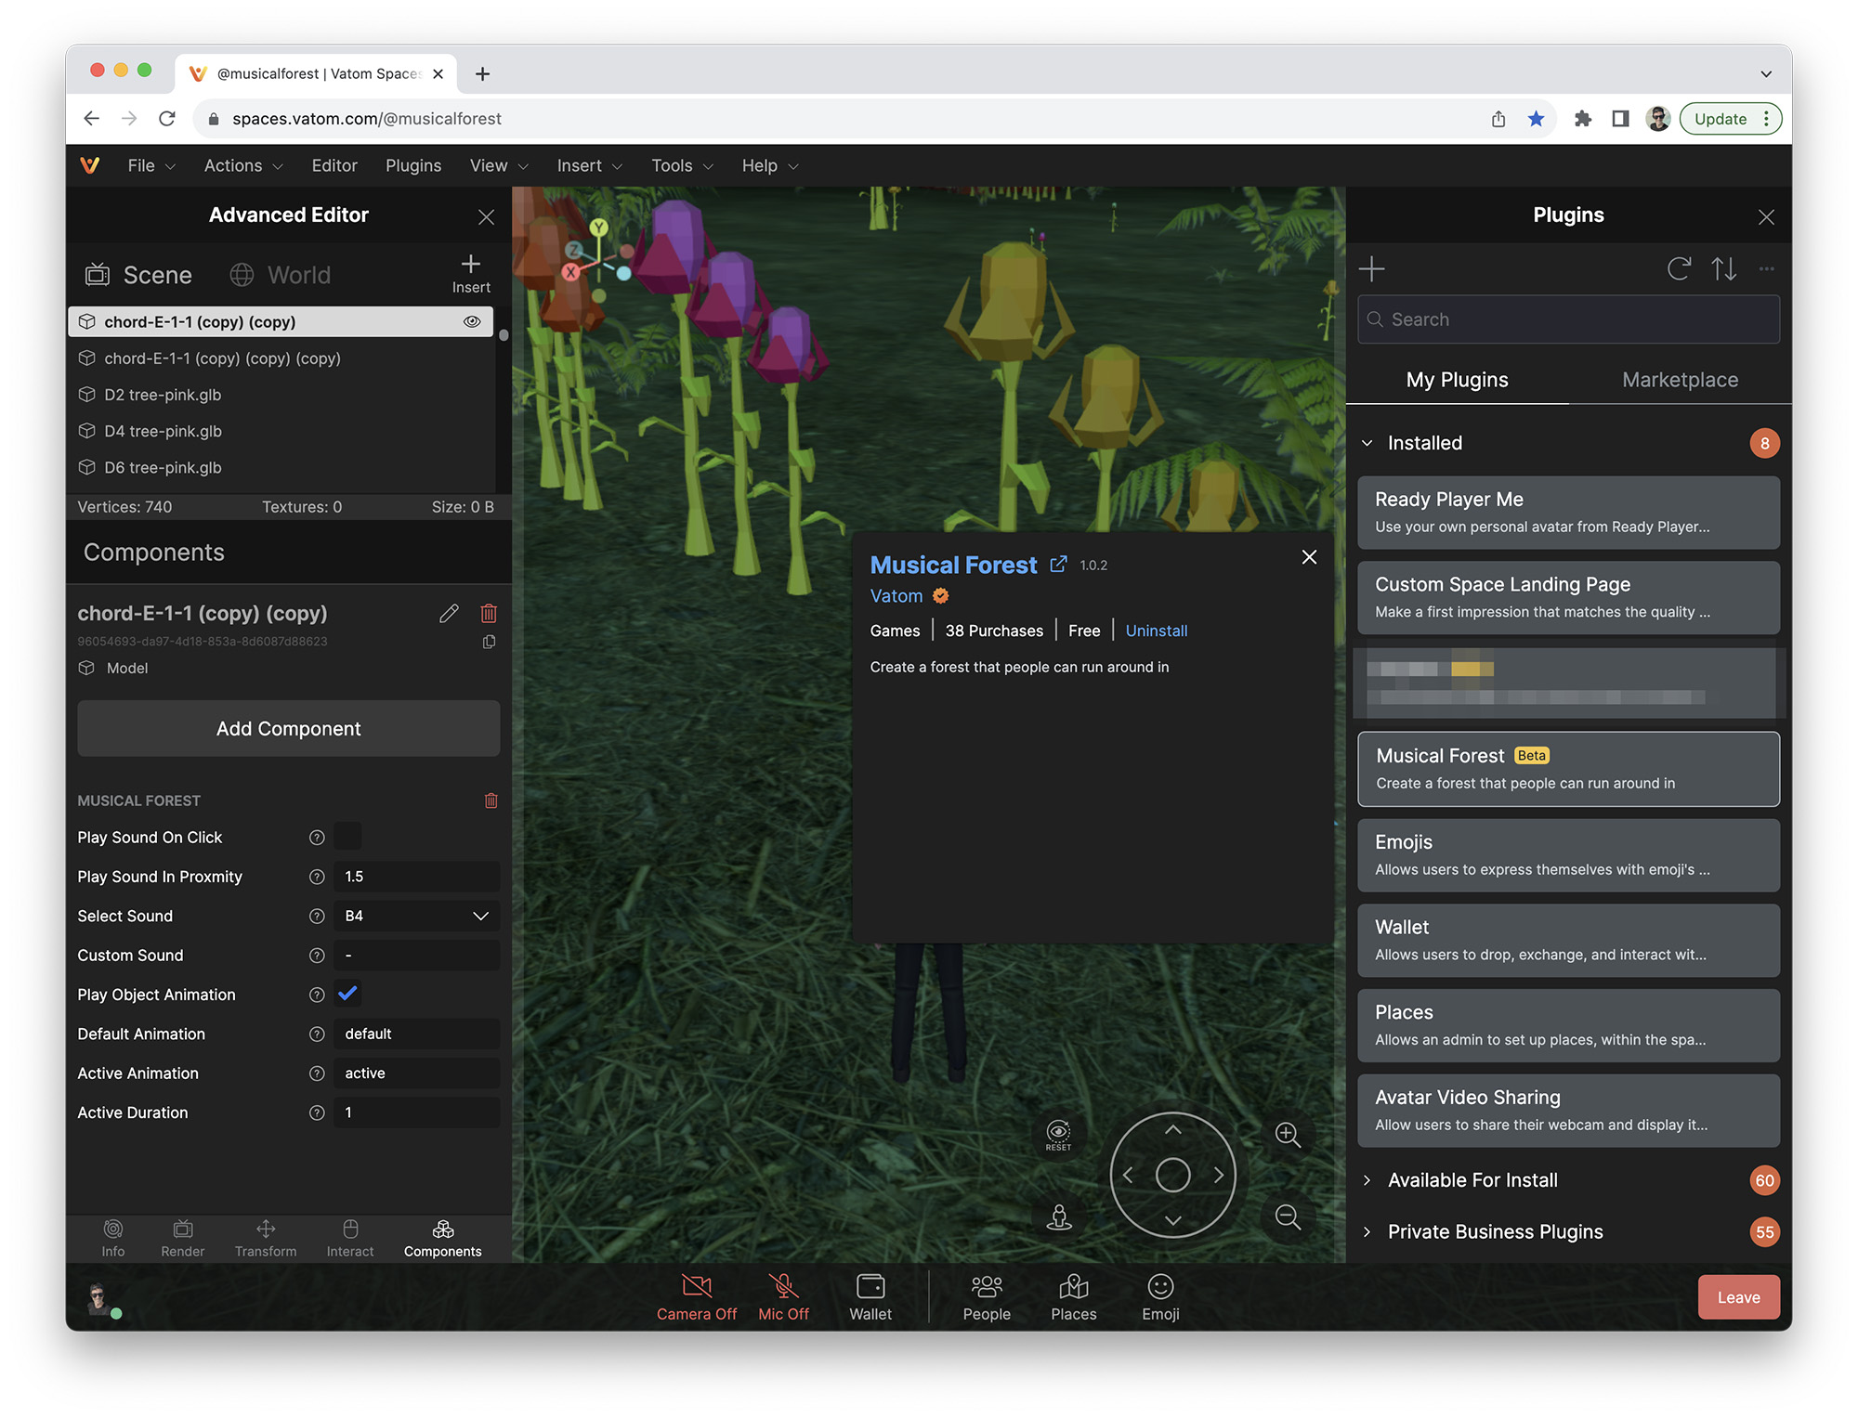Viewport: 1858px width, 1418px height.
Task: Click the Uninstall link
Action: (1157, 631)
